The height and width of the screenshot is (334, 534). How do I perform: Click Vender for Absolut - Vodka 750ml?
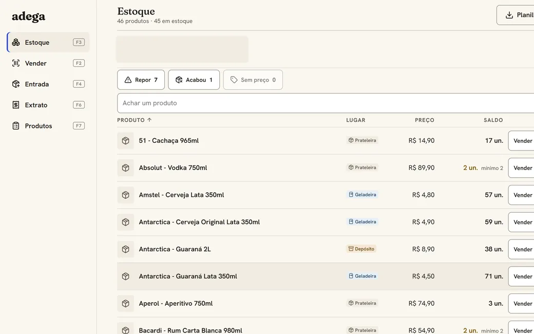click(x=521, y=168)
